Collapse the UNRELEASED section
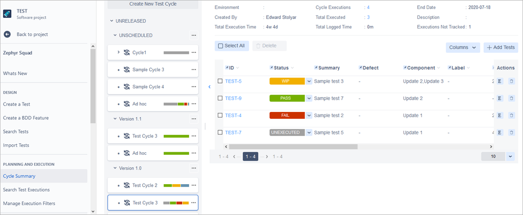Screen dimensions: 523x215 [112, 21]
